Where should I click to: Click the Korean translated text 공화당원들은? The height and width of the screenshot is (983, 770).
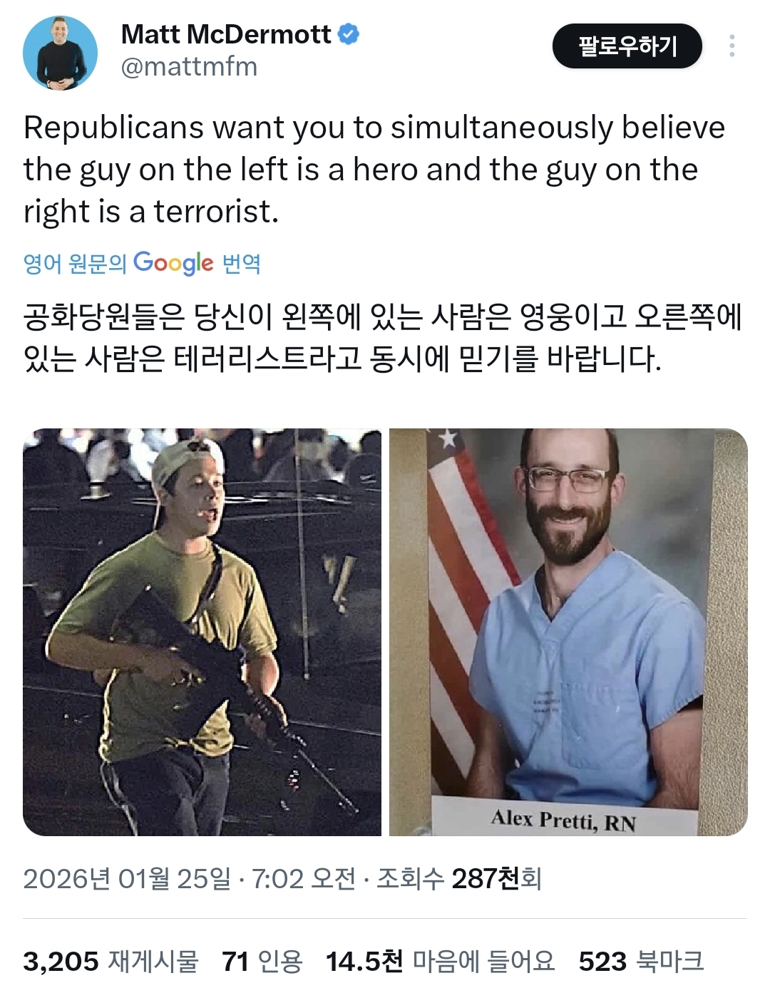tap(383, 337)
